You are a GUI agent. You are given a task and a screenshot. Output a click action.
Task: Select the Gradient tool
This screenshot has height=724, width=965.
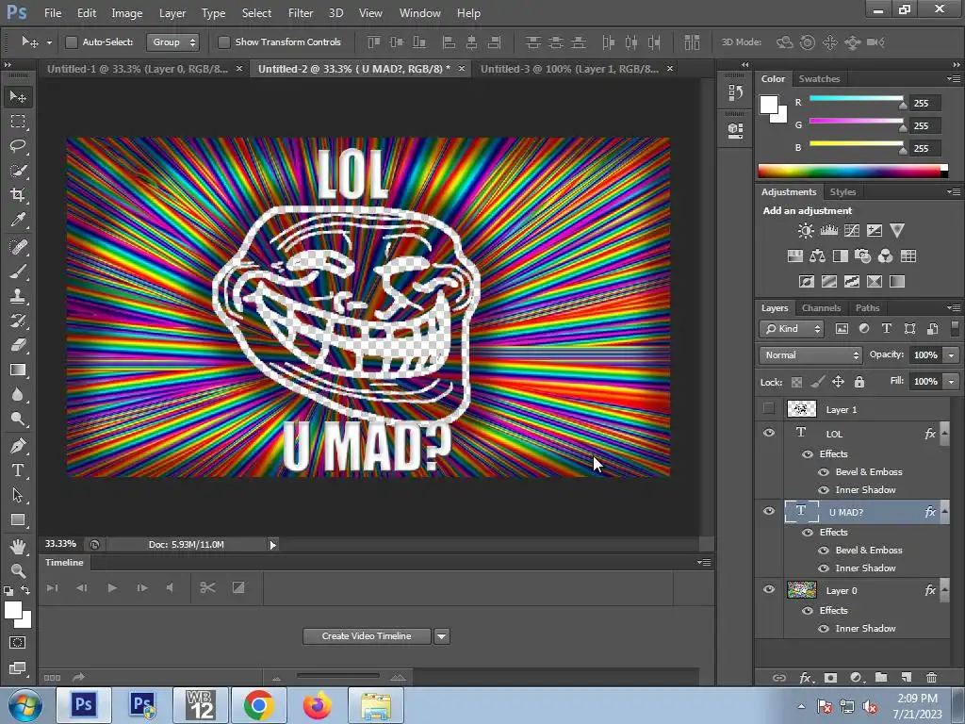pyautogui.click(x=18, y=370)
